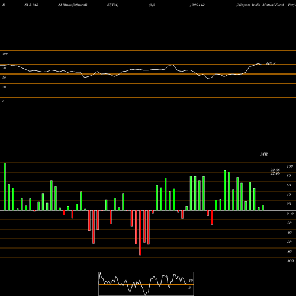Click the MR axis label "80"
The image size is (296, 296).
click(289, 176)
